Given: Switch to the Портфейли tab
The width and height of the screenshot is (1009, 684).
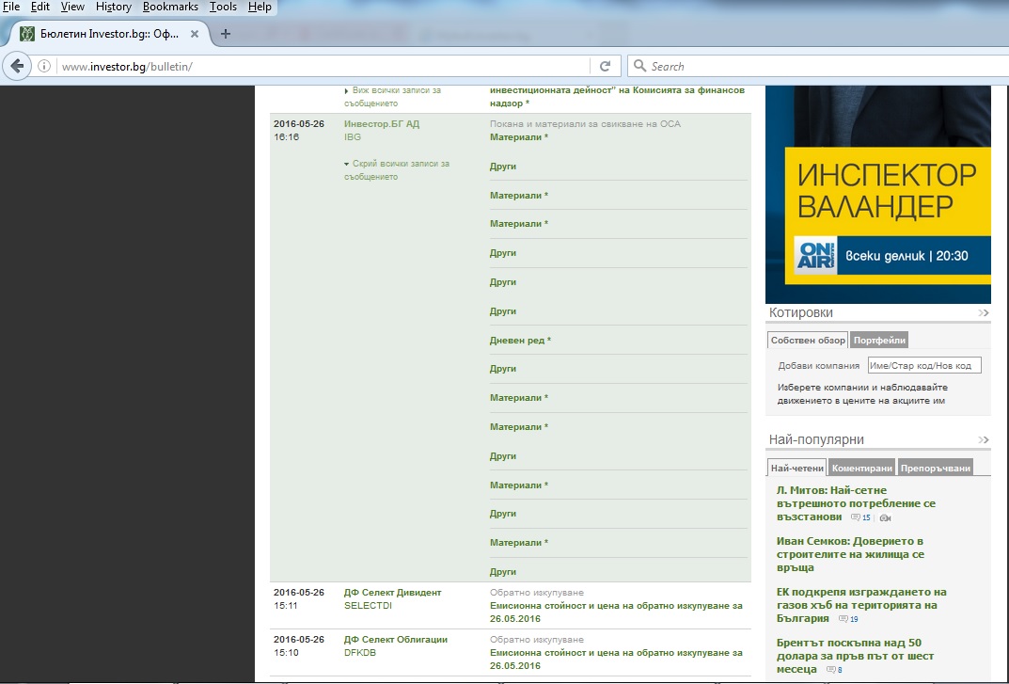Looking at the screenshot, I should coord(879,340).
